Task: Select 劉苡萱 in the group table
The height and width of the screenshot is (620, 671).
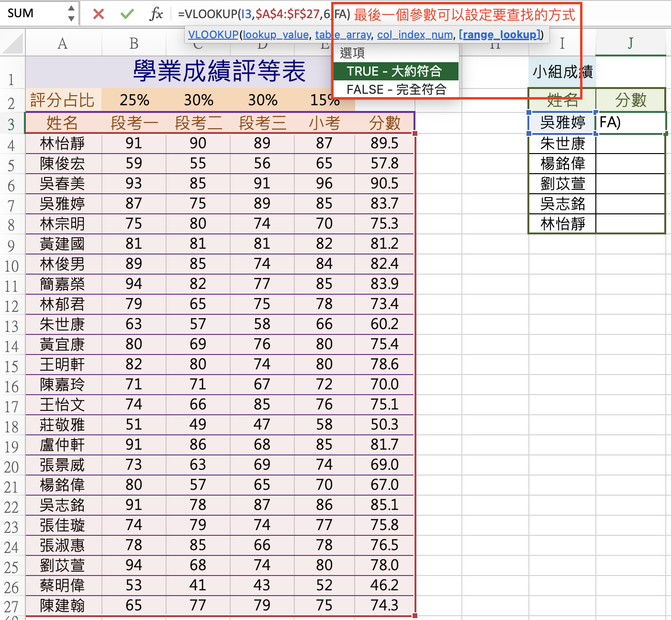Action: pos(562,184)
